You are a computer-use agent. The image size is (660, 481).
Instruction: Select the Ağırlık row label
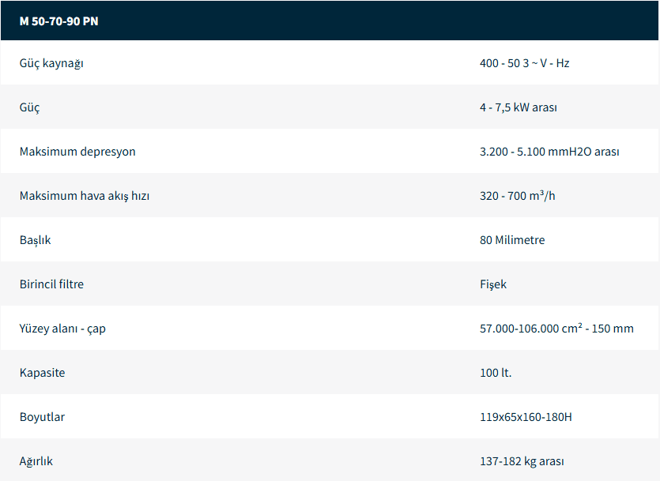click(36, 461)
